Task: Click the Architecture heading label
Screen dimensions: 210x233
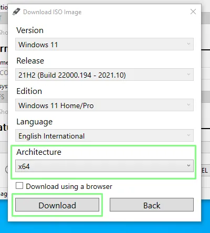Action: tap(39, 152)
